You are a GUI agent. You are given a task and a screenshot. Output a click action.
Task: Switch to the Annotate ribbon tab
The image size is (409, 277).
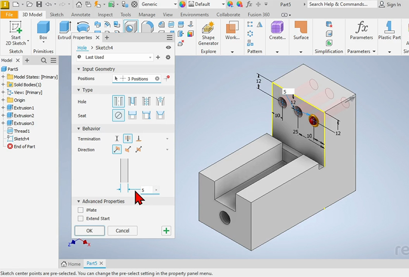[x=81, y=15]
